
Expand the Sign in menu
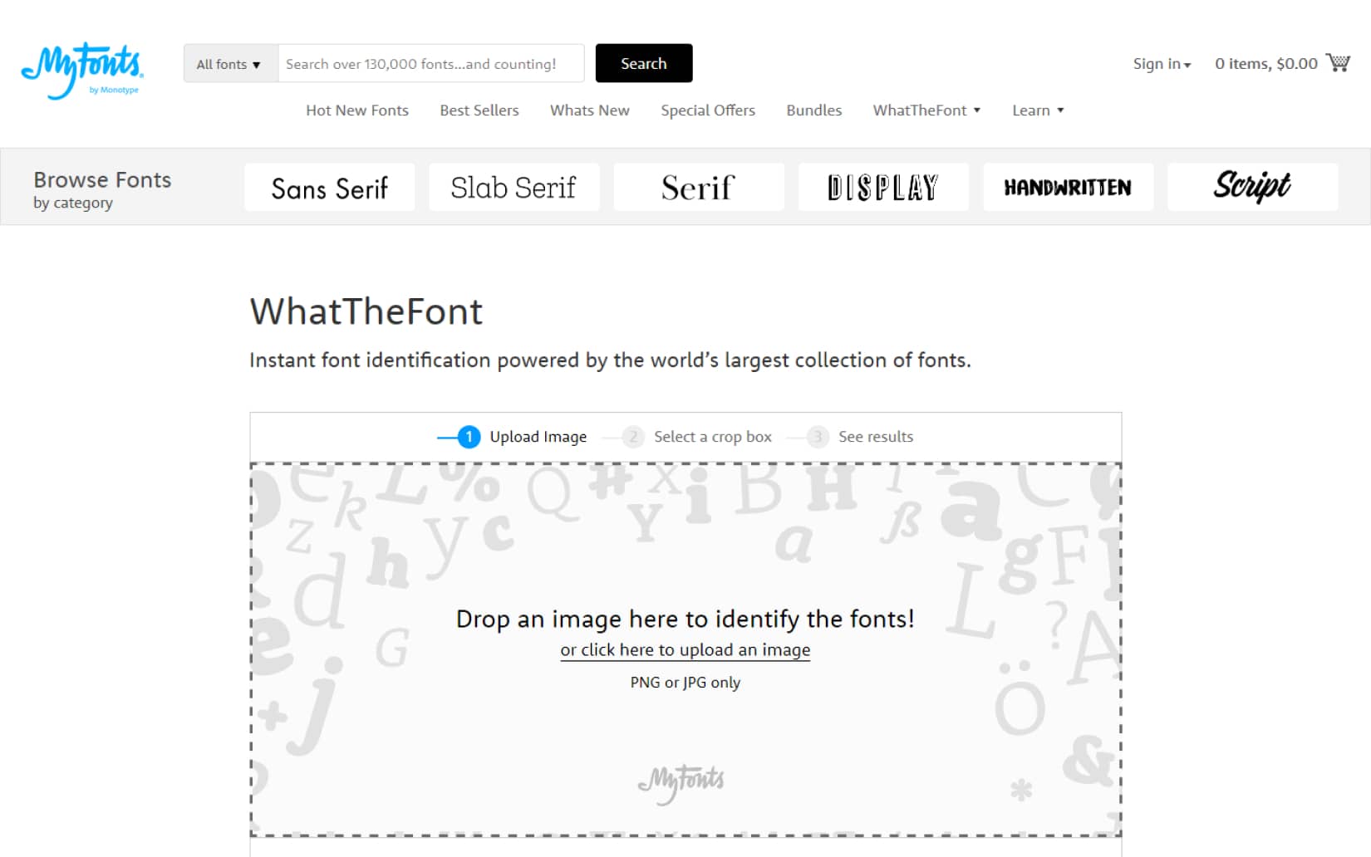(x=1162, y=64)
